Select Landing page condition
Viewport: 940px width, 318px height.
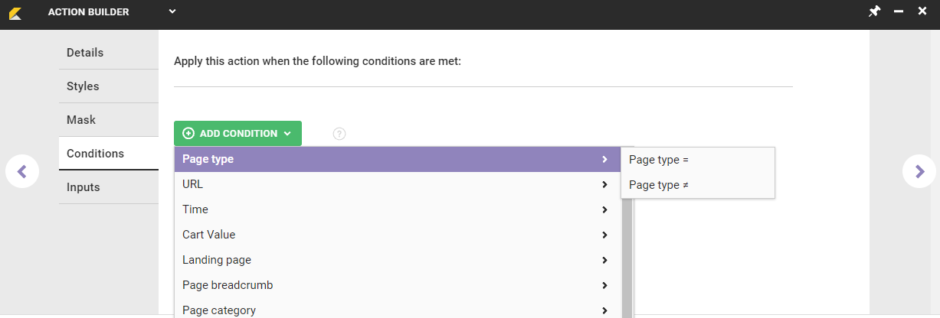(x=398, y=260)
